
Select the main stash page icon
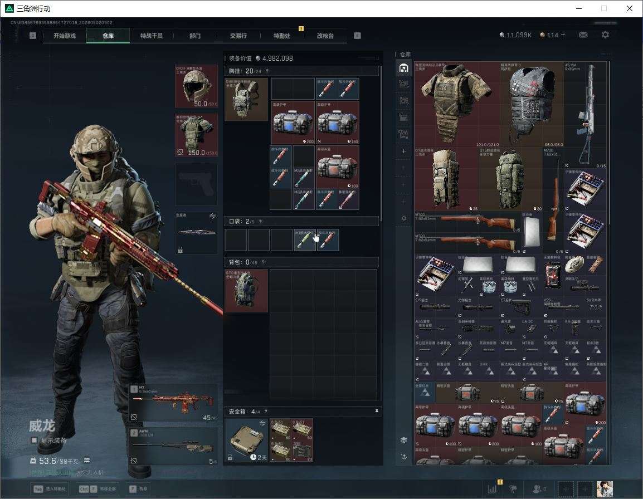tap(404, 68)
